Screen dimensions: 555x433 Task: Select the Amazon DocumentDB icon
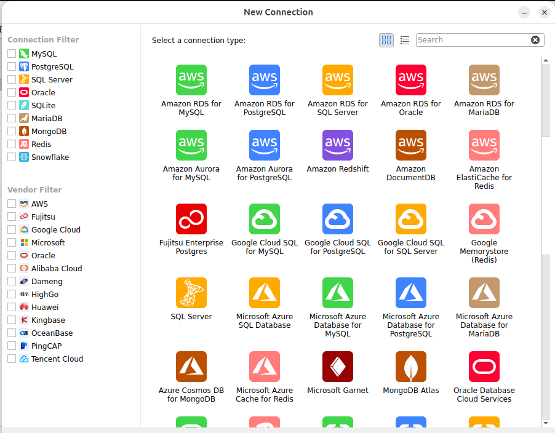point(410,145)
